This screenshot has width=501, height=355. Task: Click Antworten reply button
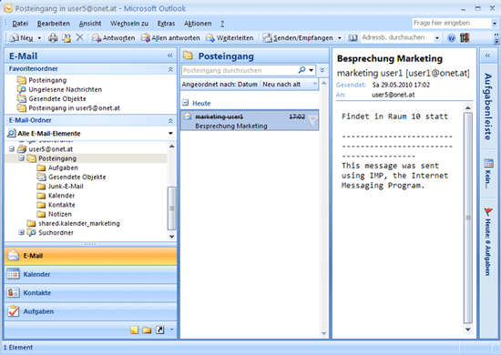114,38
